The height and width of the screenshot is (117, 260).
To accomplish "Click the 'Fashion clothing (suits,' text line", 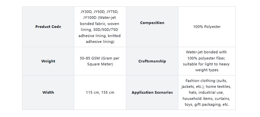I will click(206, 81).
